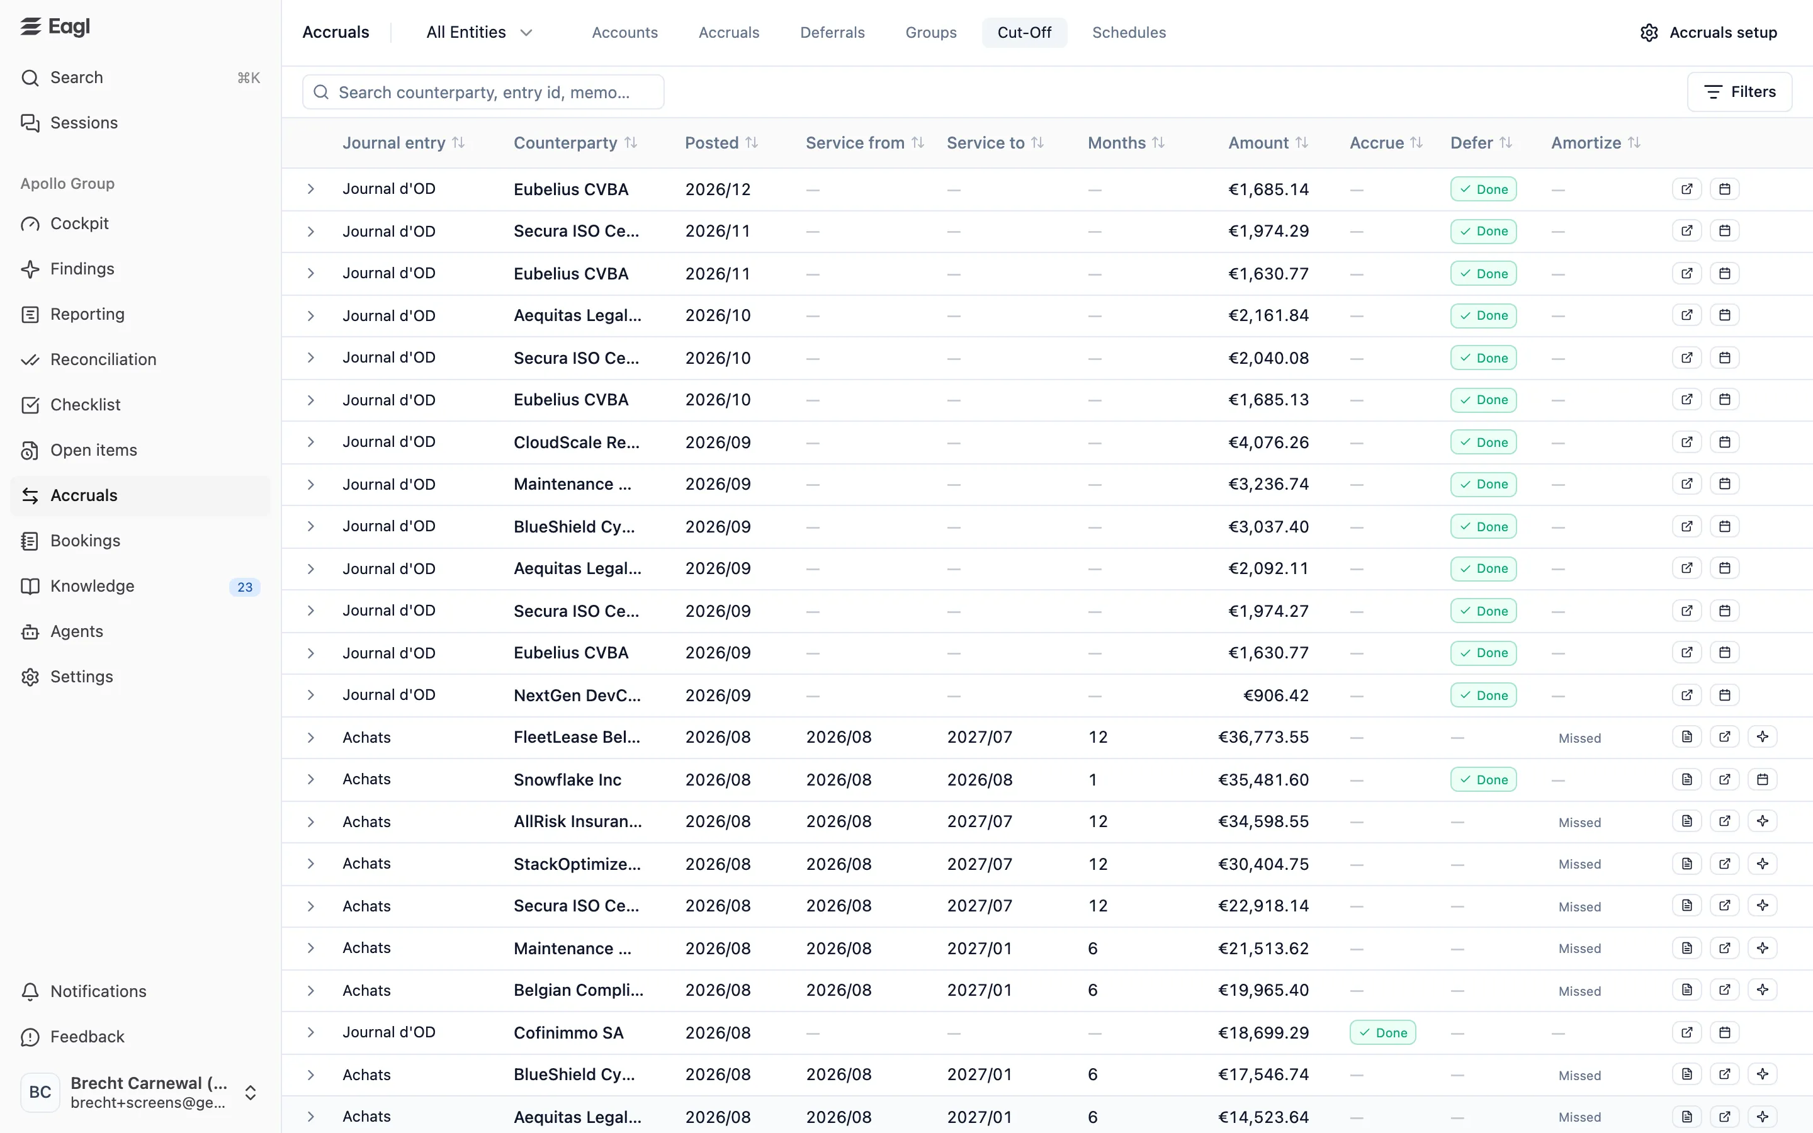Open calendar schedule icon for CloudScale row
This screenshot has height=1133, width=1813.
coord(1725,442)
